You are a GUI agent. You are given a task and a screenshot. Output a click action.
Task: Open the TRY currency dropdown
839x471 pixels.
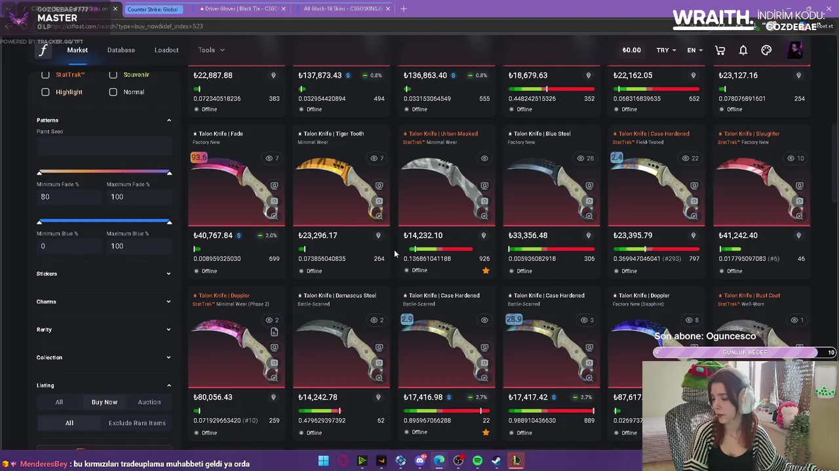(x=667, y=50)
